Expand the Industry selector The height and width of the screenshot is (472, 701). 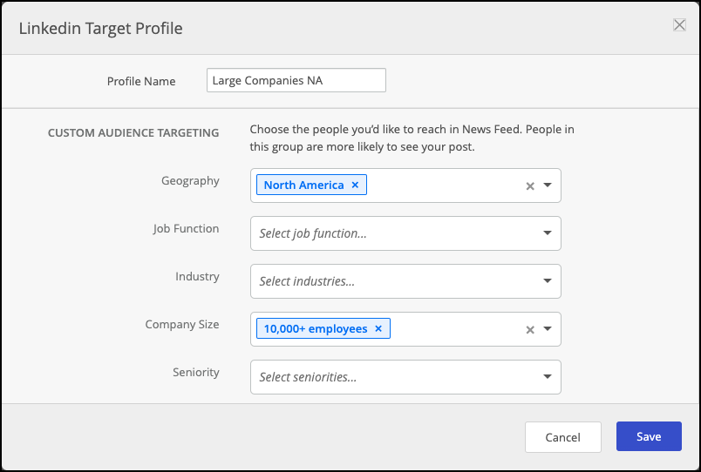coord(405,281)
